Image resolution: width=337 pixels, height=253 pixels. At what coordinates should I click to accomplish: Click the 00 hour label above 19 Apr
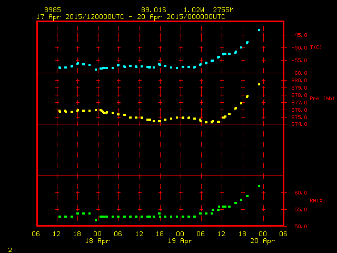pyautogui.click(x=180, y=234)
